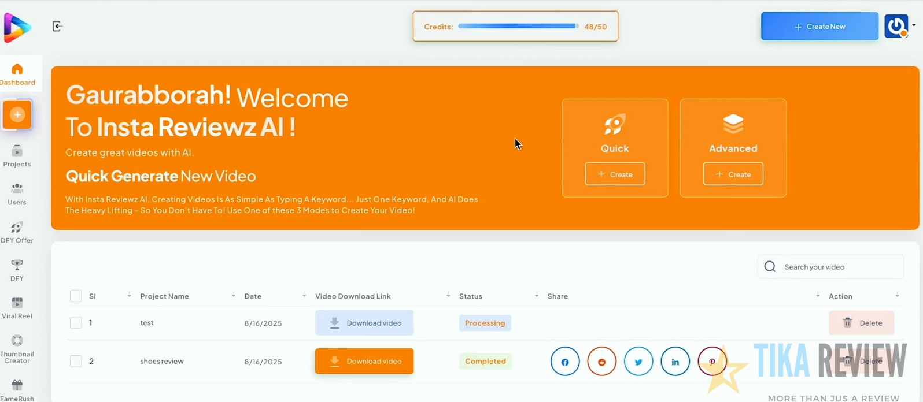Click the Processing status badge

tap(485, 323)
